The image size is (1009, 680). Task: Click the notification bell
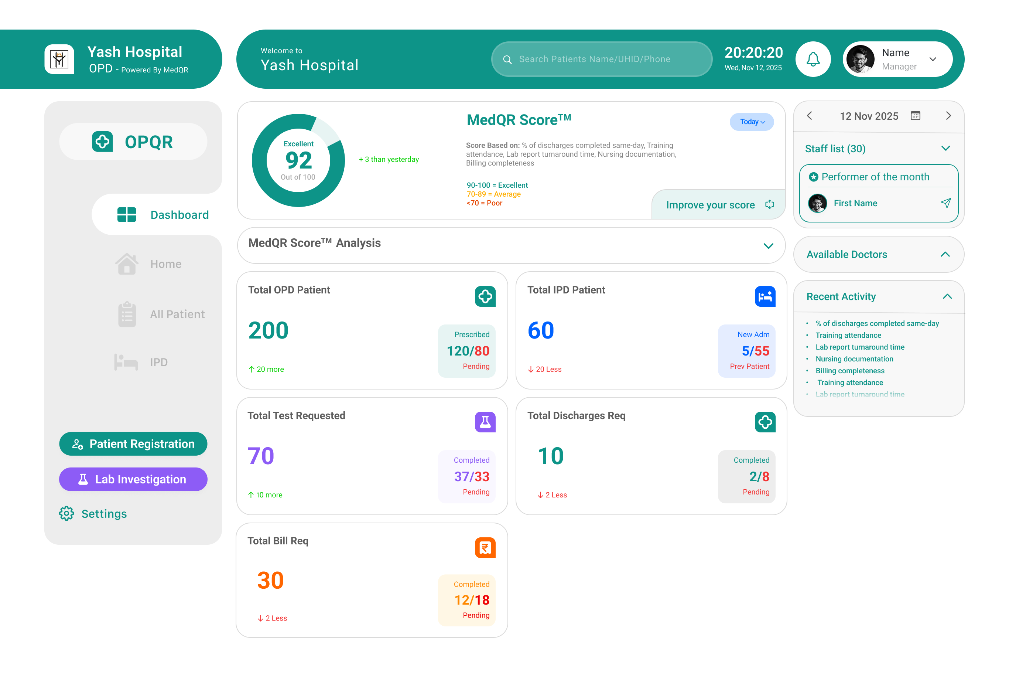pyautogui.click(x=813, y=59)
